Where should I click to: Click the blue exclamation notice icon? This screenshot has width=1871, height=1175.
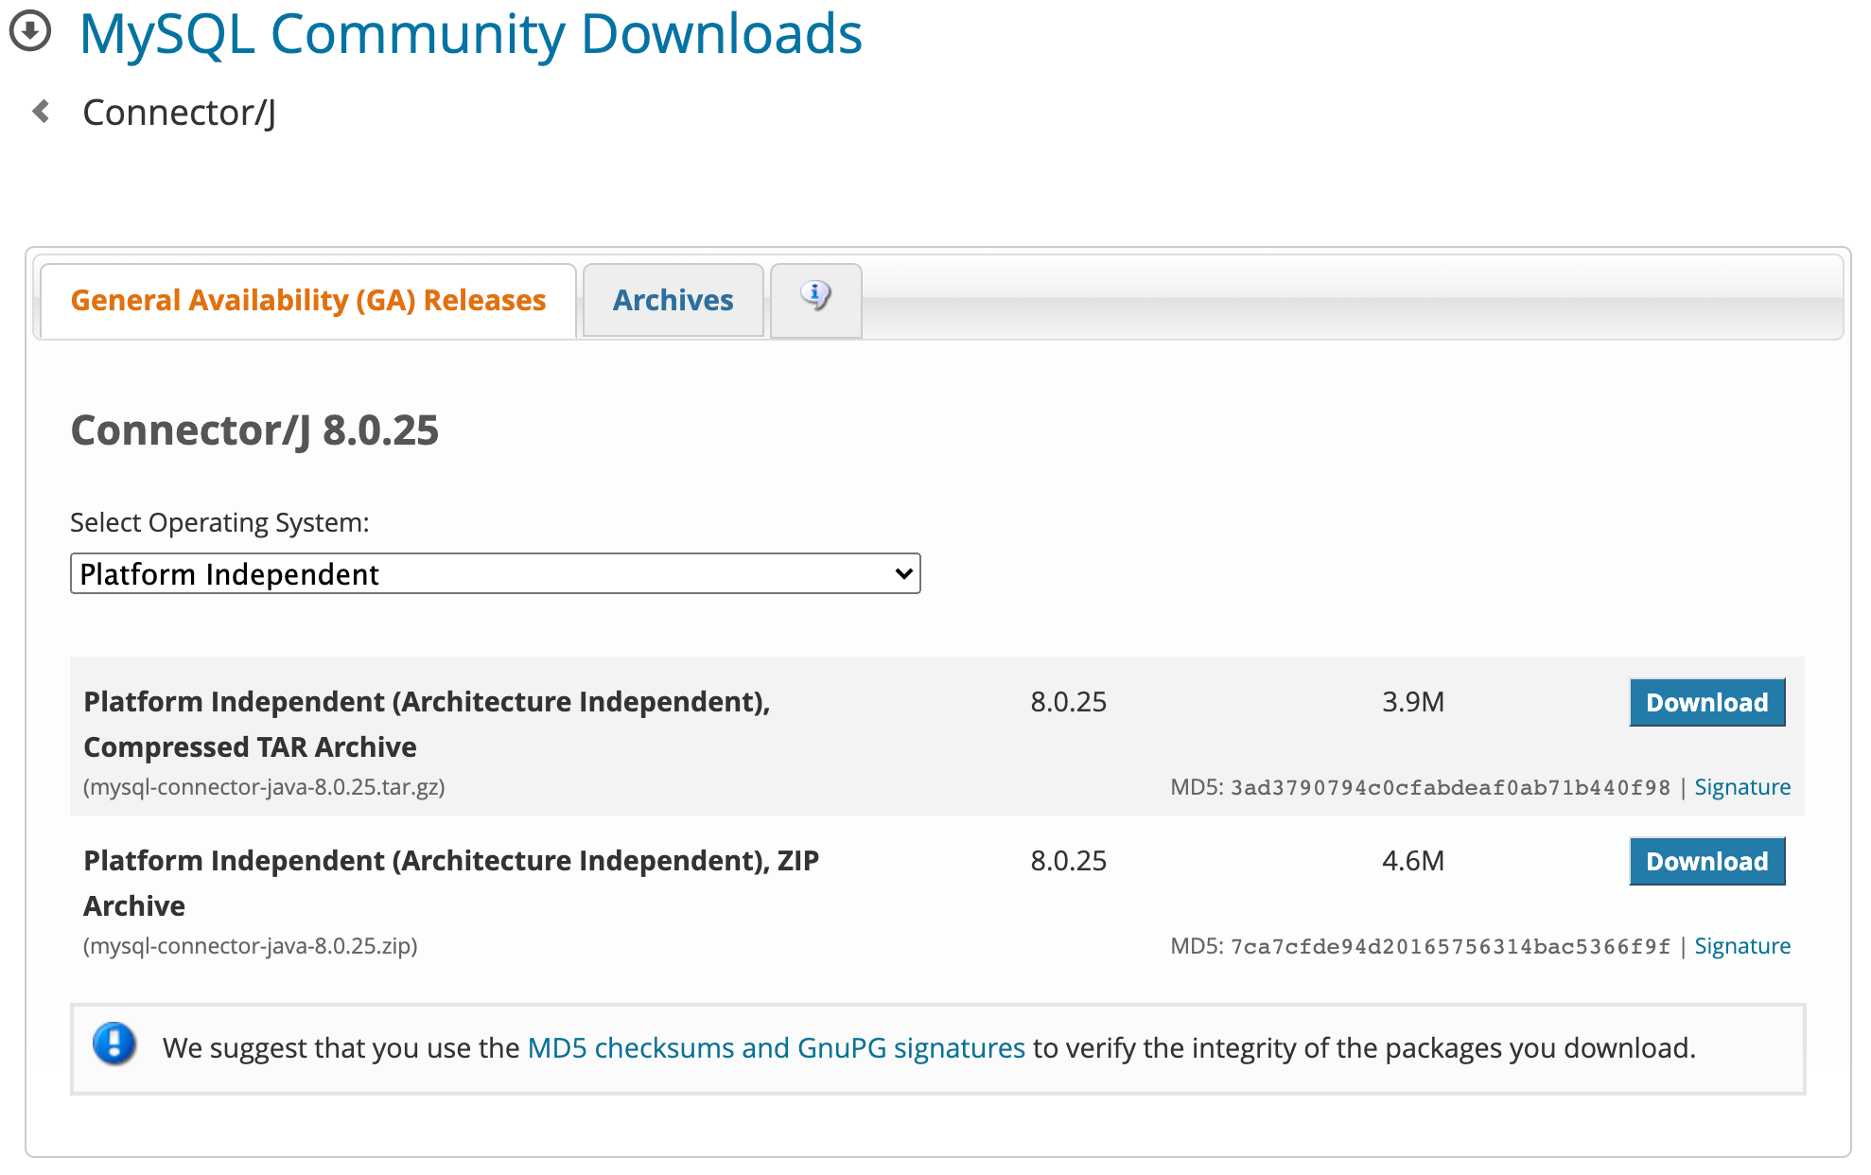tap(114, 1044)
